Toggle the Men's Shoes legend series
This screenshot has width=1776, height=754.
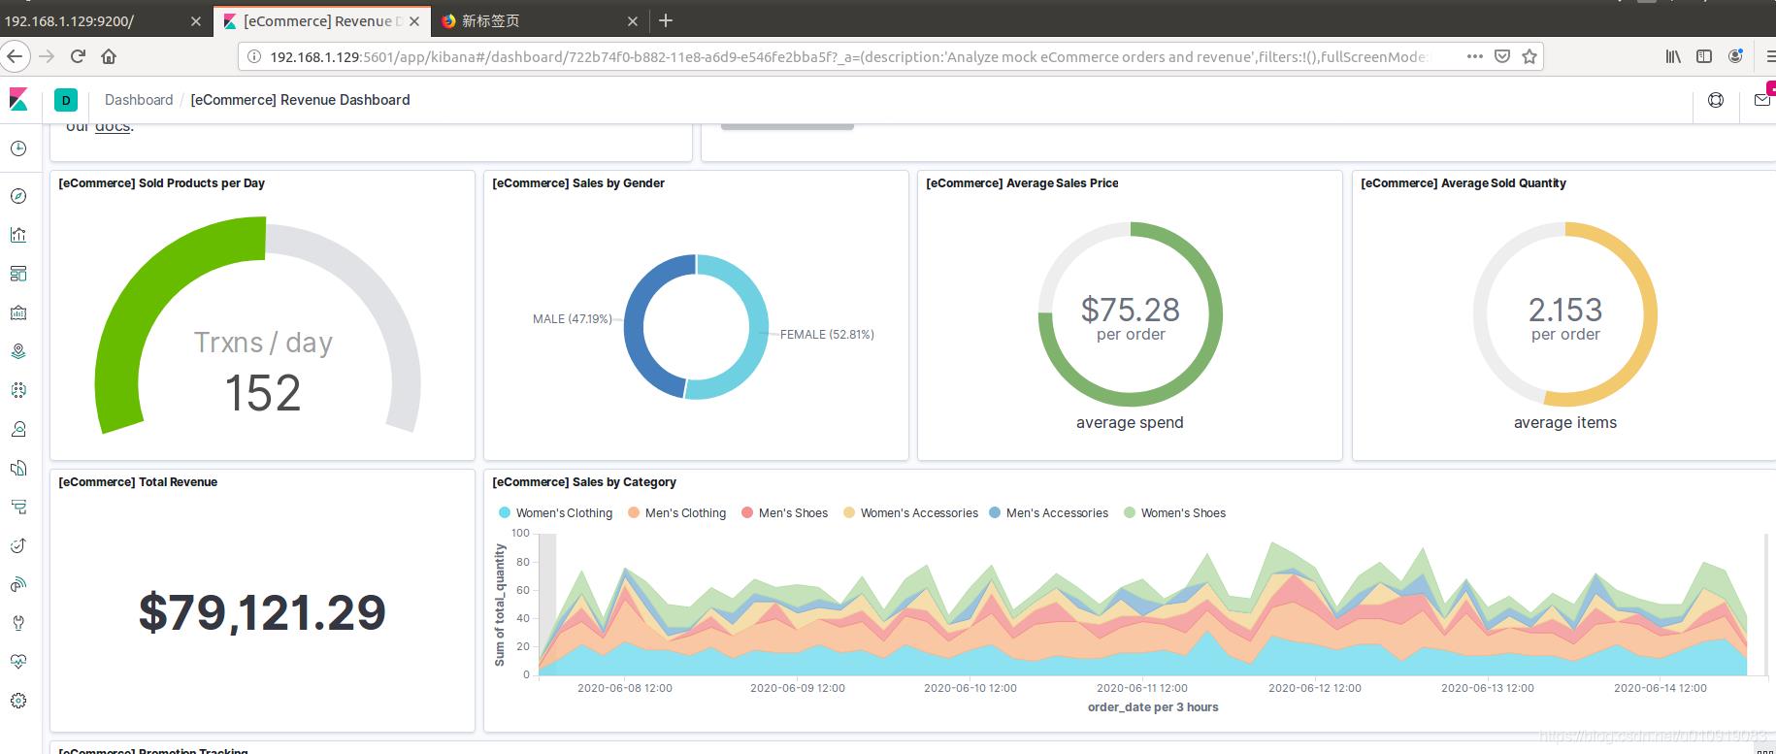tap(784, 512)
